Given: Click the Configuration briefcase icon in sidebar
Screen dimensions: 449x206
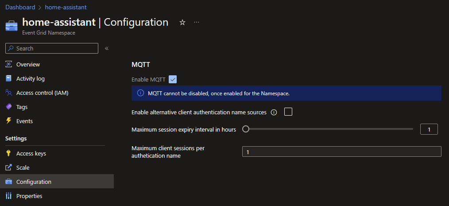Looking at the screenshot, I should [8, 182].
